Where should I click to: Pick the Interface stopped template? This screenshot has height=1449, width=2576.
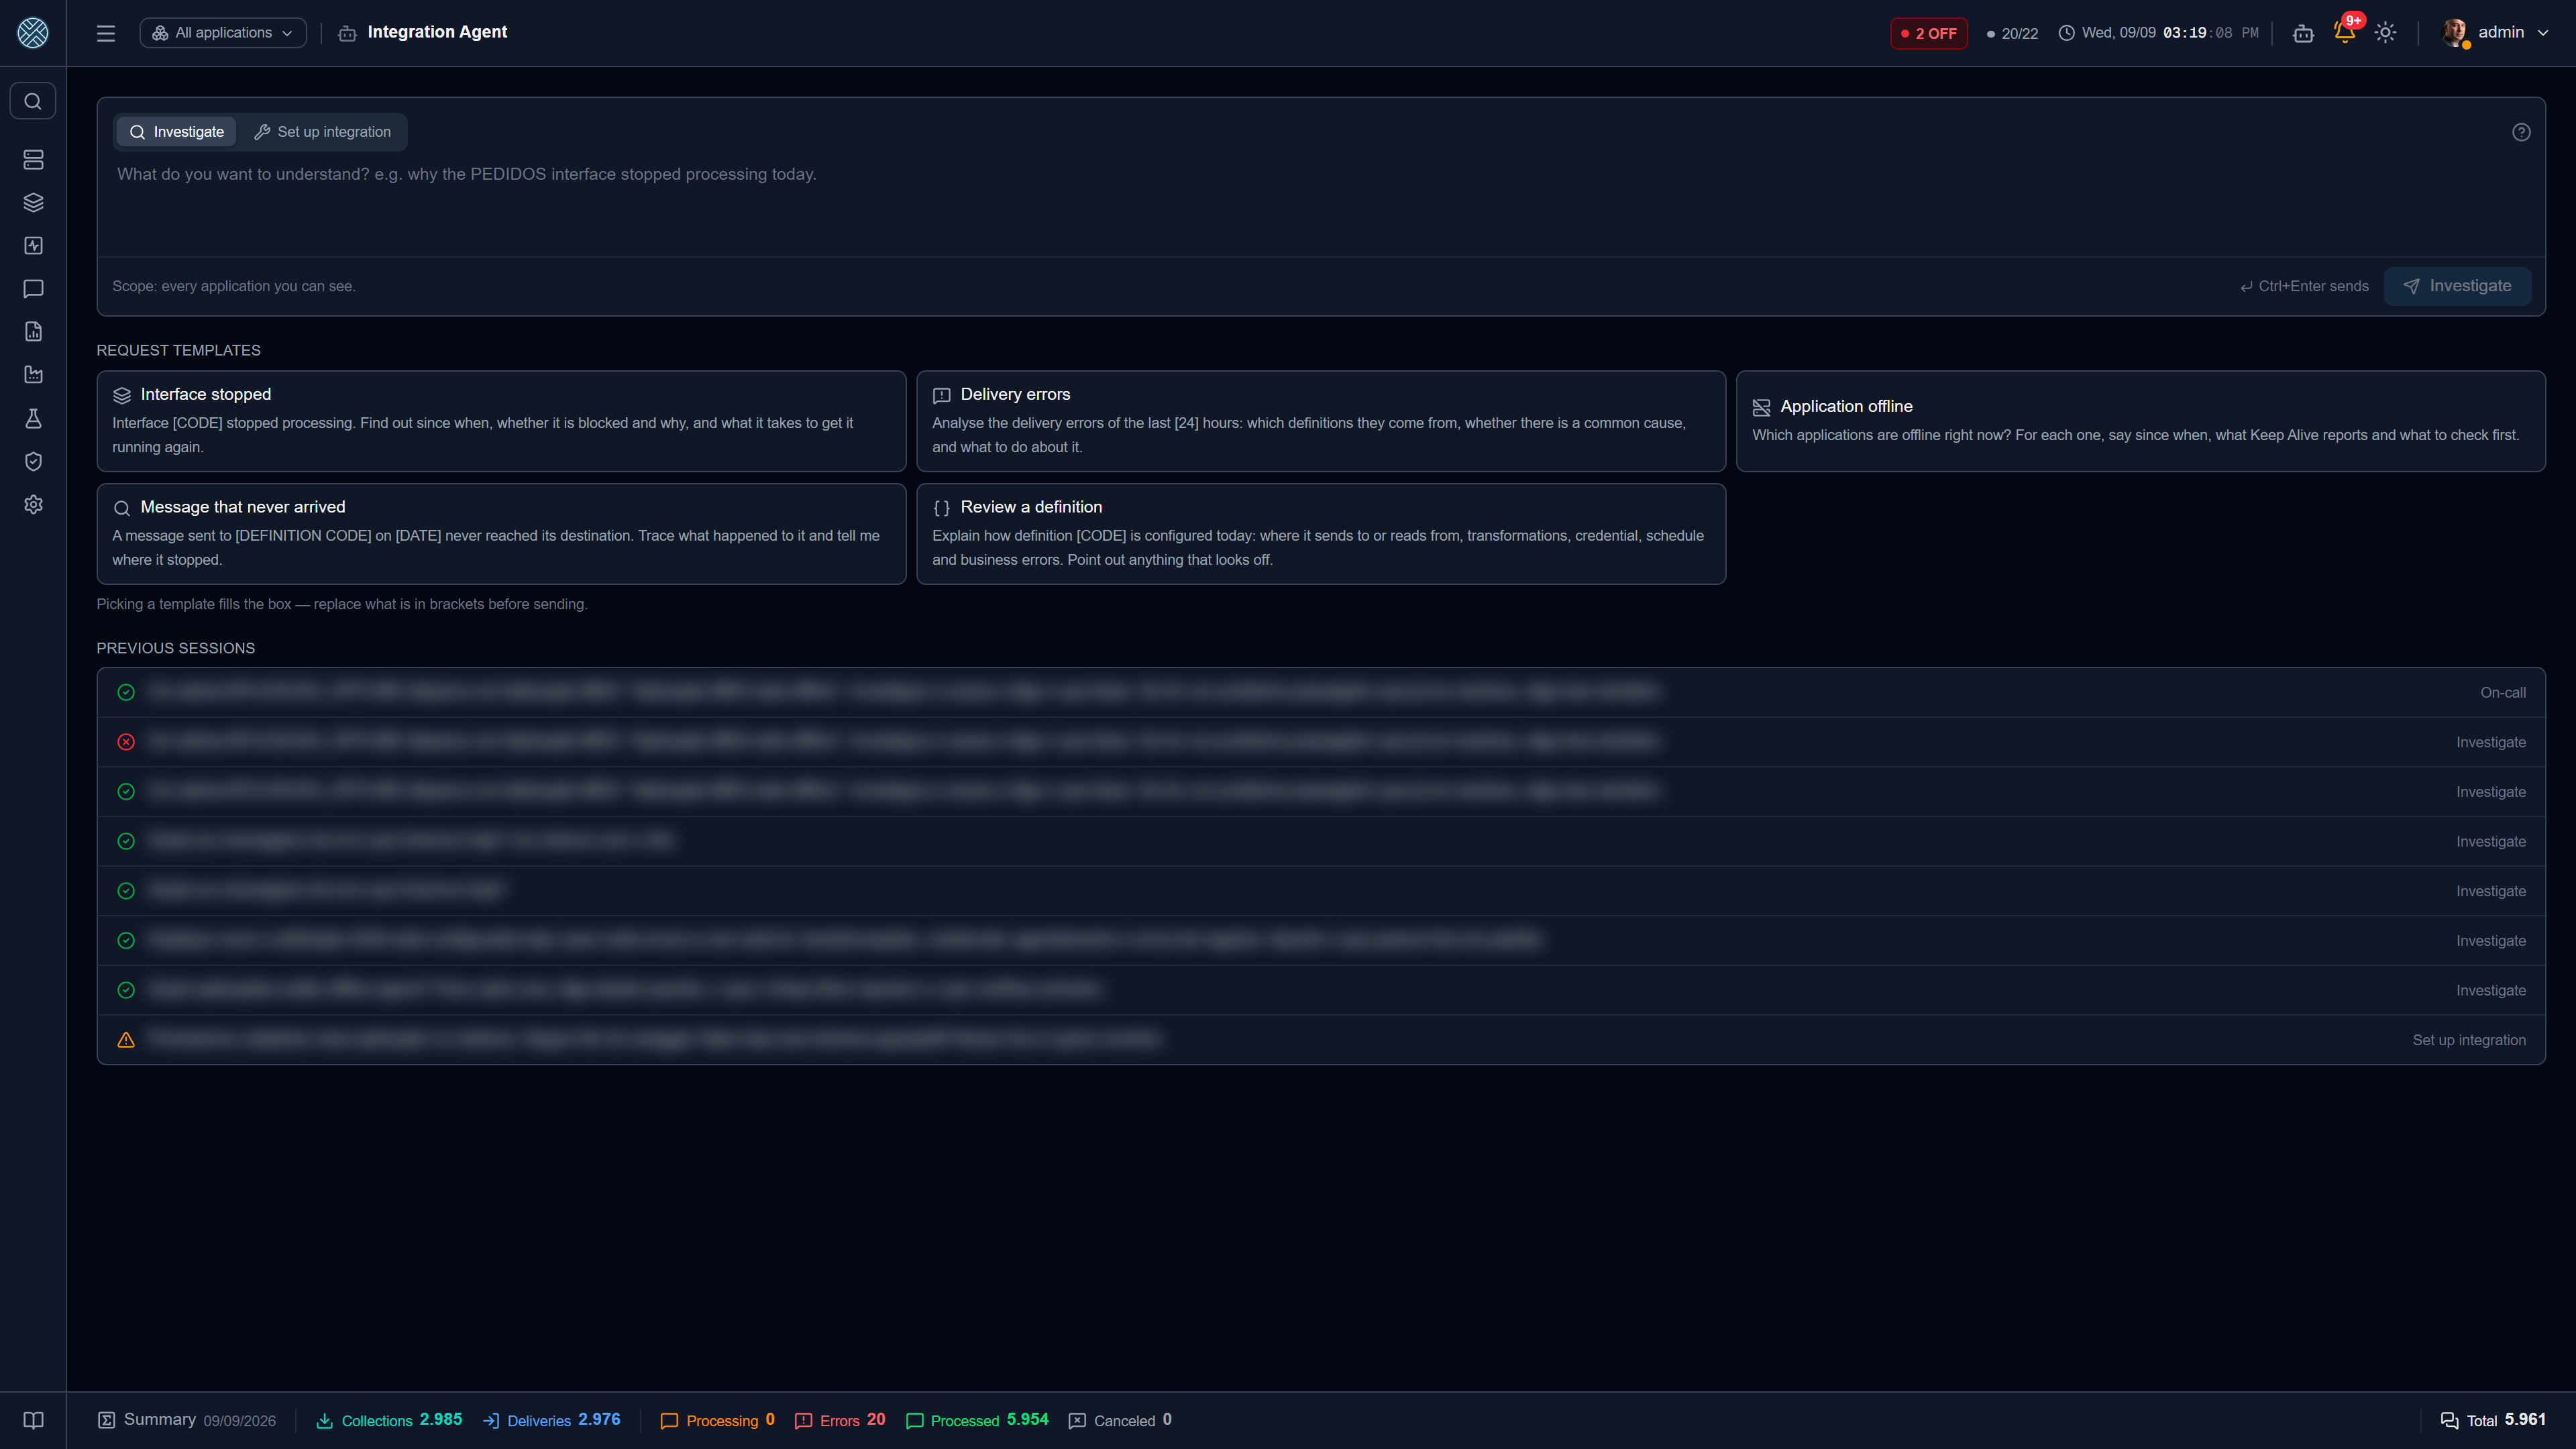coord(501,421)
